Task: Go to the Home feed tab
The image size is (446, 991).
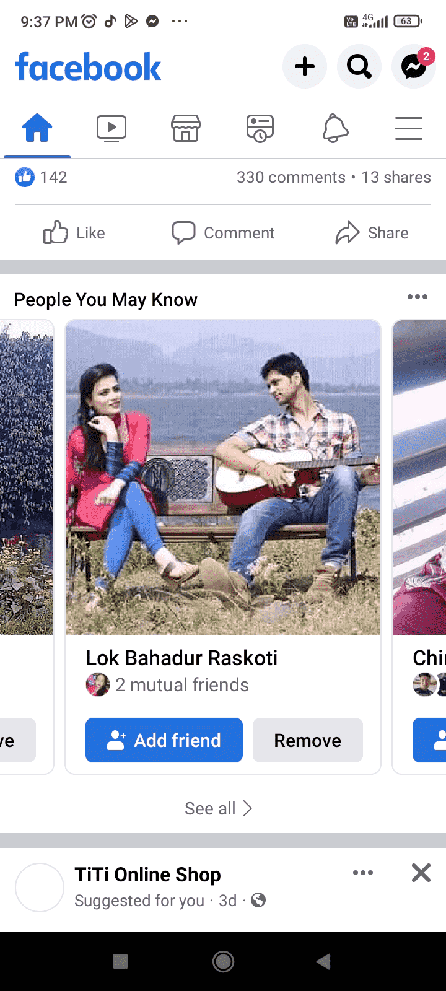Action: pyautogui.click(x=37, y=129)
